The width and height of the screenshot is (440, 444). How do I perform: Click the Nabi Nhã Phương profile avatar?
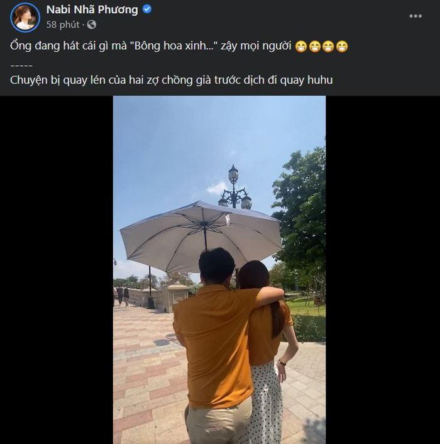25,17
